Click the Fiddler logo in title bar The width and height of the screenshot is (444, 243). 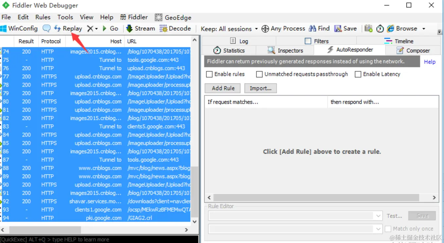tap(6, 6)
